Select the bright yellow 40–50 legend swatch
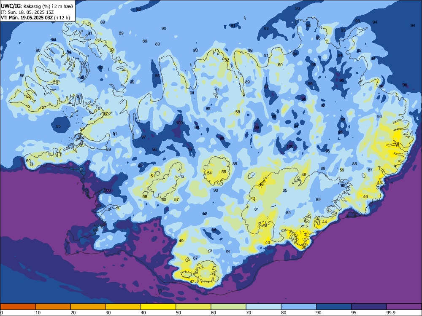The width and height of the screenshot is (422, 316). point(158,307)
